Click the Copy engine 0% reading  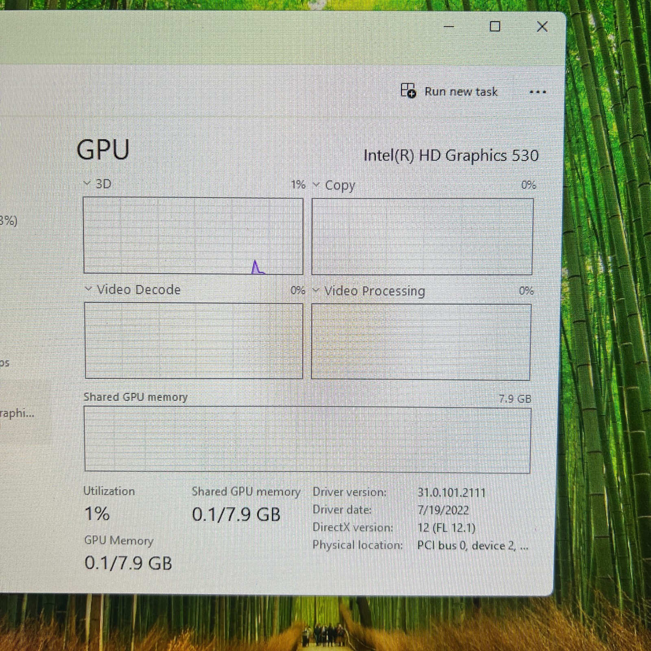pos(529,185)
